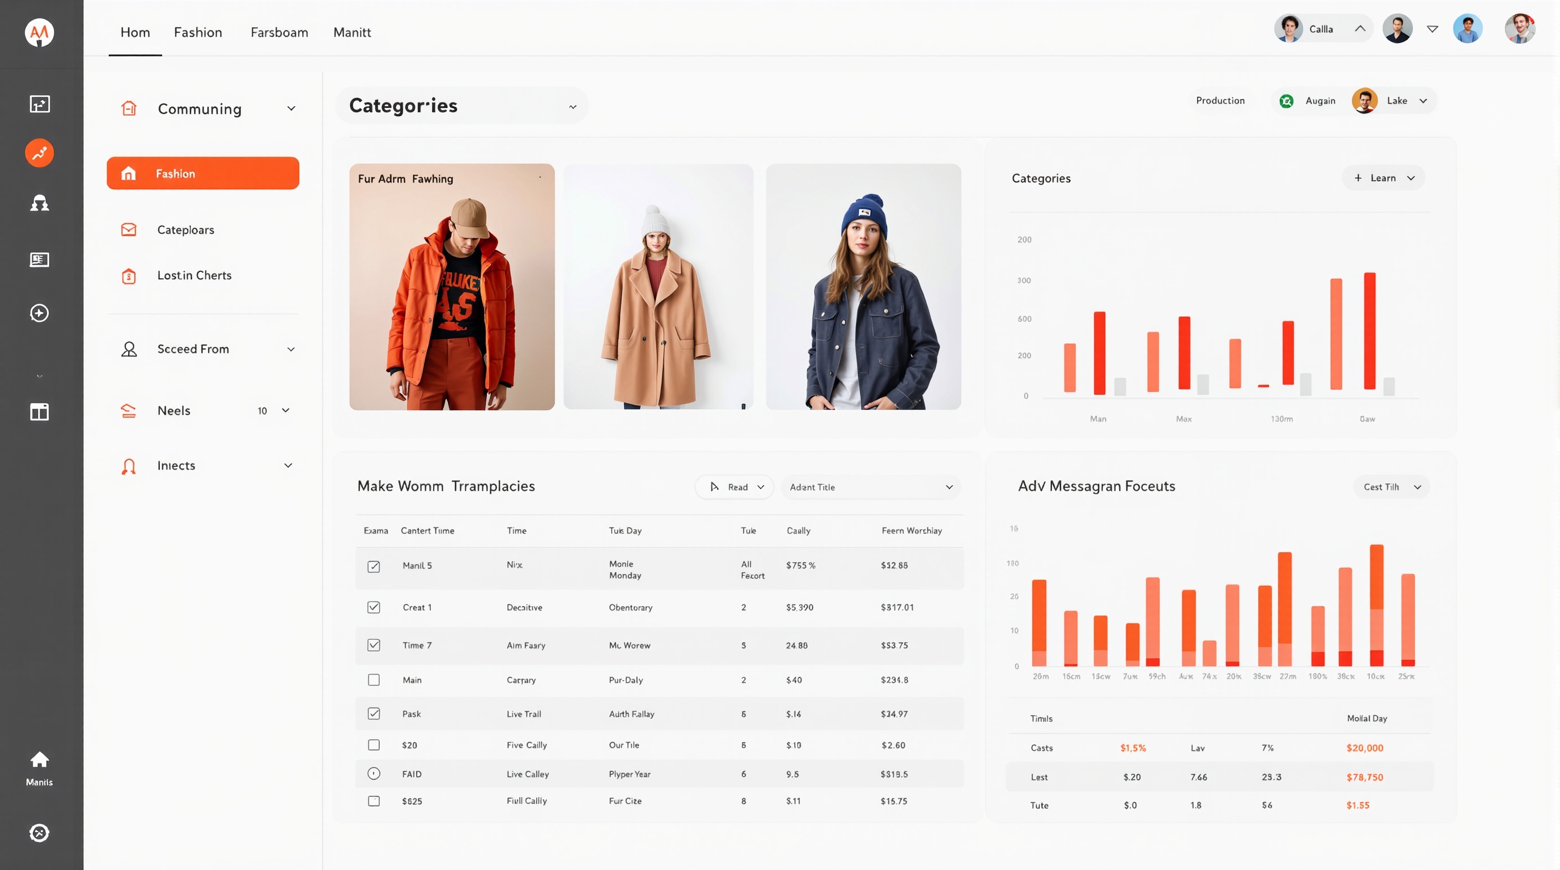The image size is (1560, 870).
Task: Open the camel coat product image
Action: click(658, 287)
